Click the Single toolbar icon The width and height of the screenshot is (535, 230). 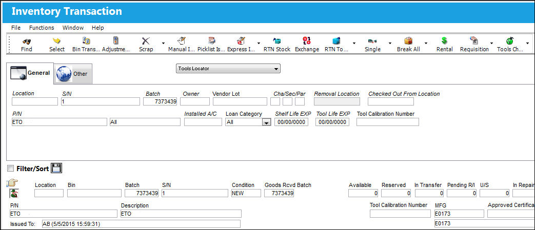[372, 41]
